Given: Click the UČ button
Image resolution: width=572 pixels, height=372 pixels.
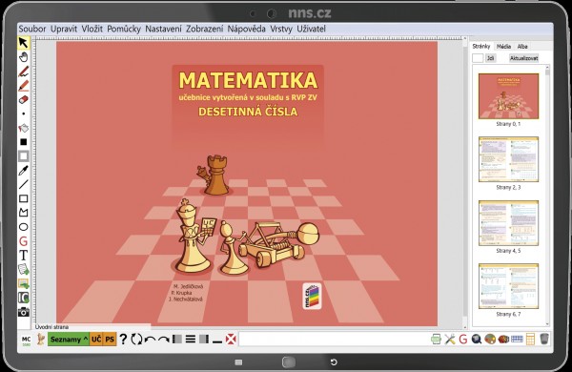Looking at the screenshot, I should coord(96,340).
